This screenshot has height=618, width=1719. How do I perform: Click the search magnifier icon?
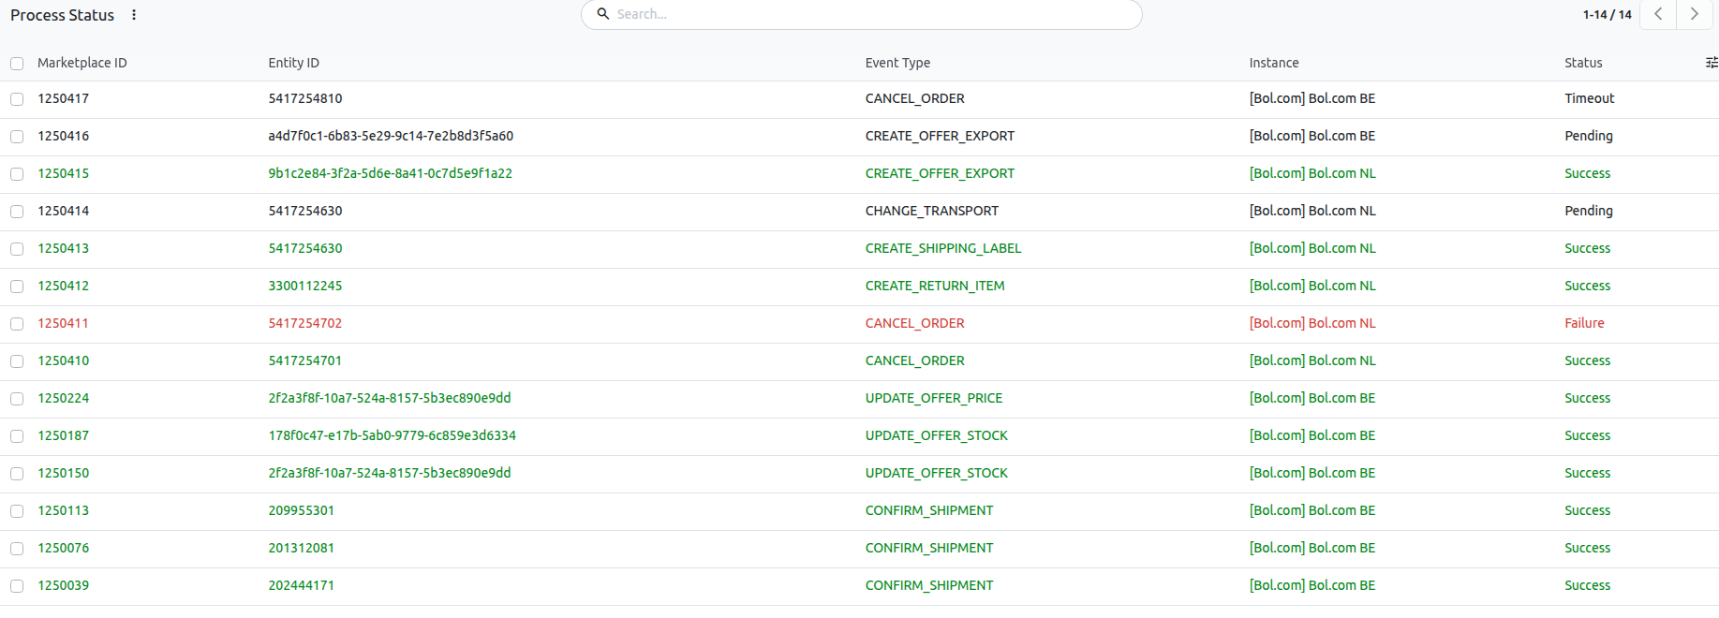click(603, 14)
